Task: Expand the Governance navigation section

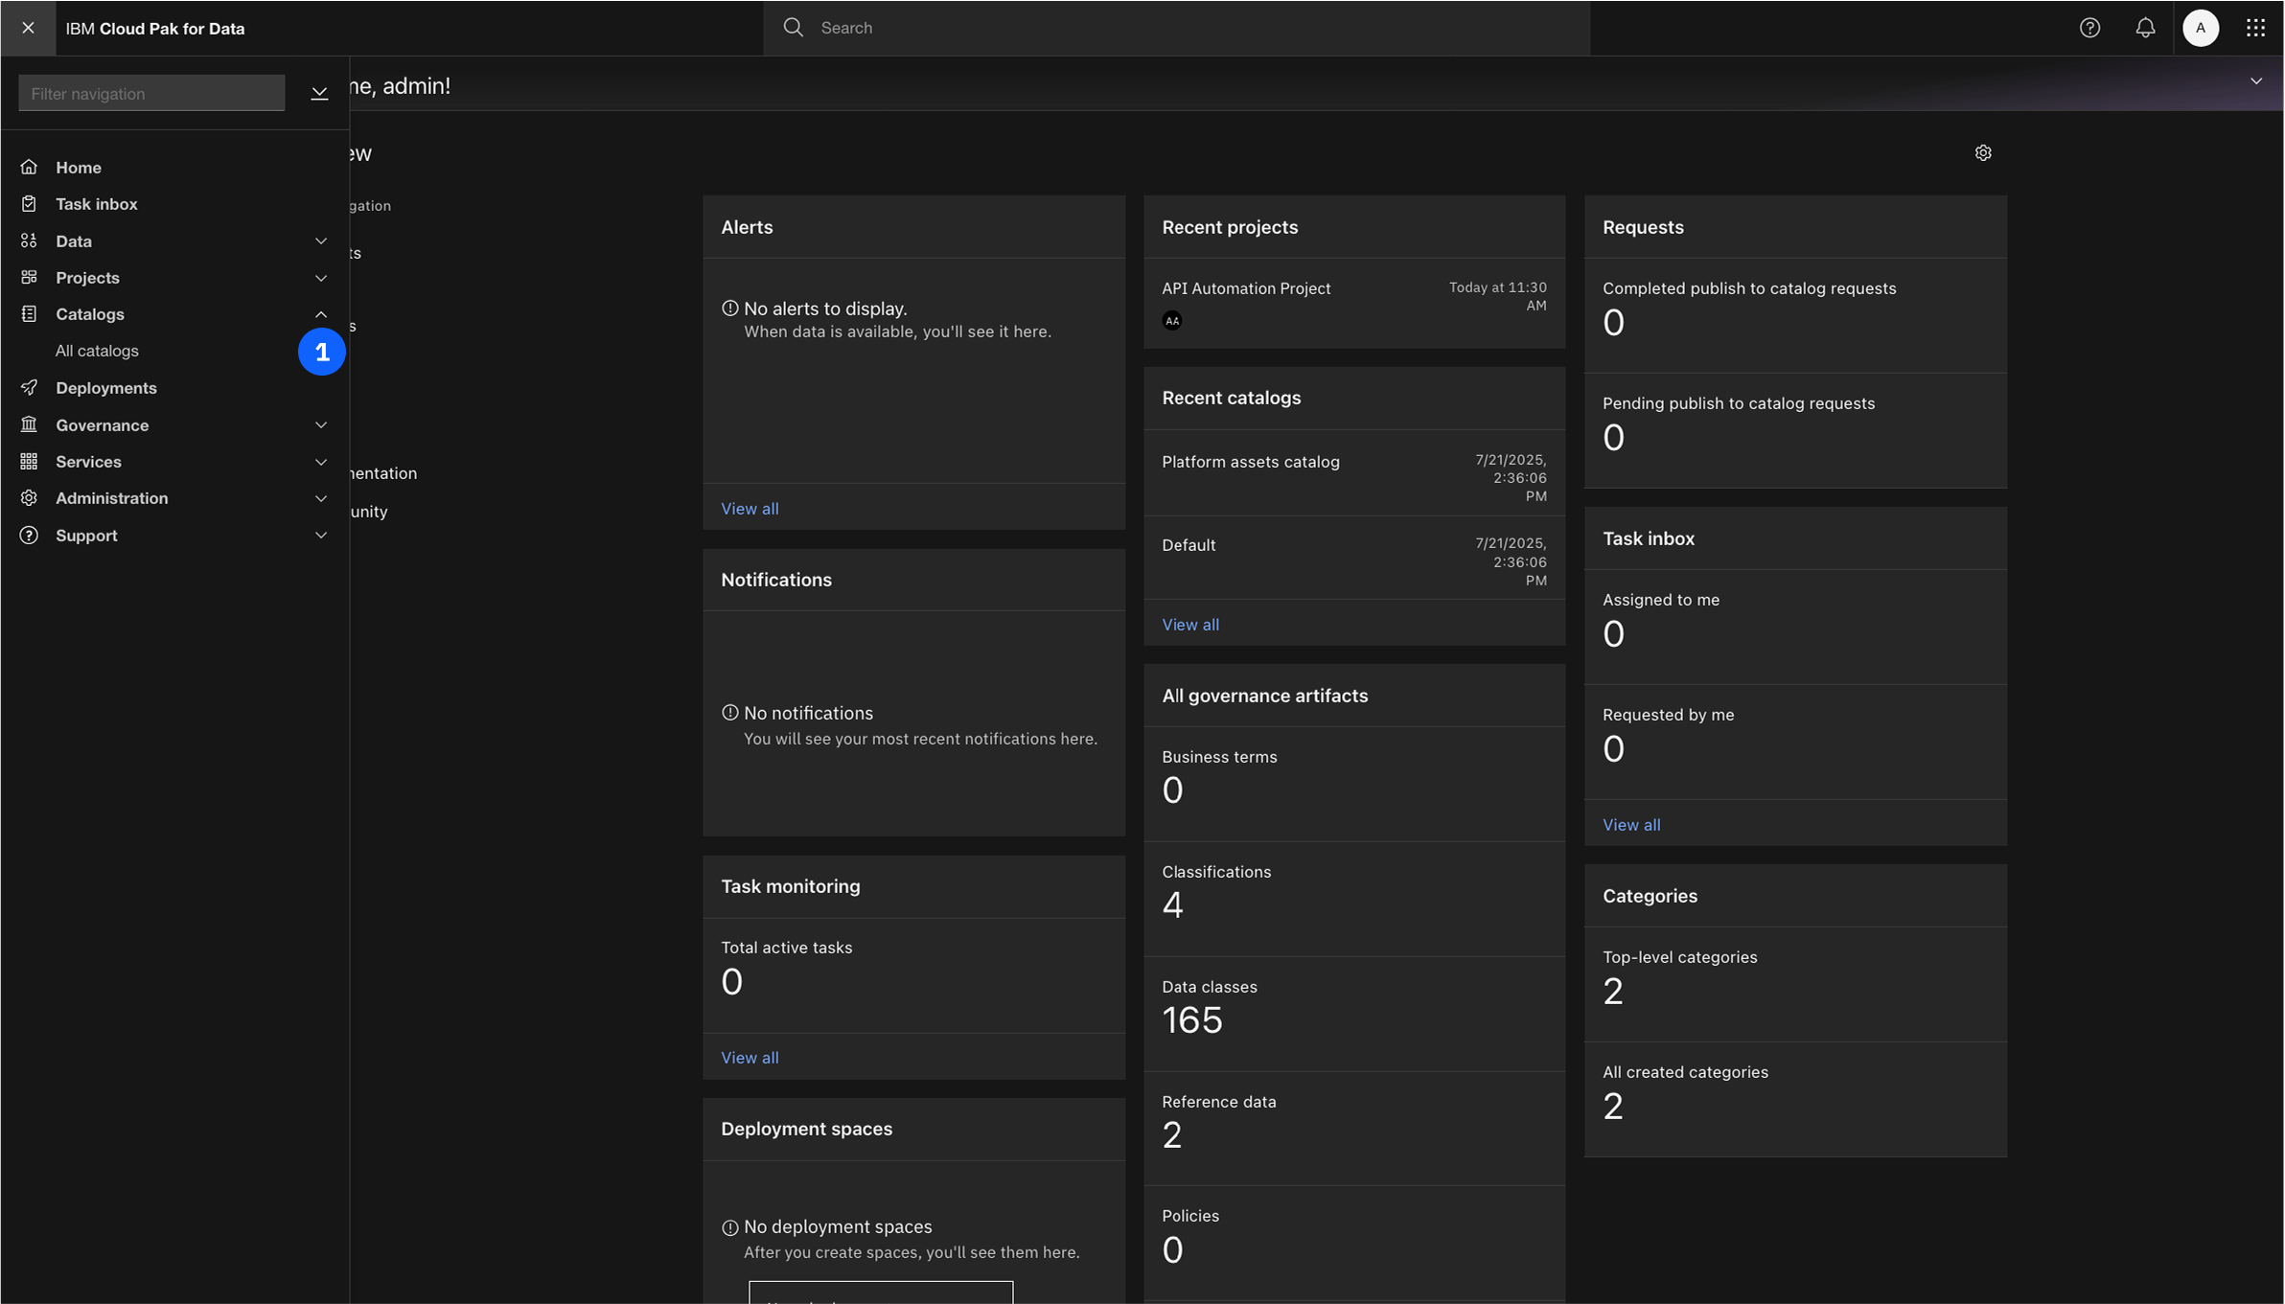Action: 321,425
